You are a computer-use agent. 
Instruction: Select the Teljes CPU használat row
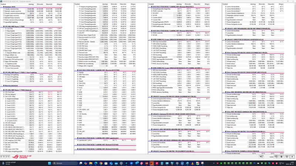(31, 62)
